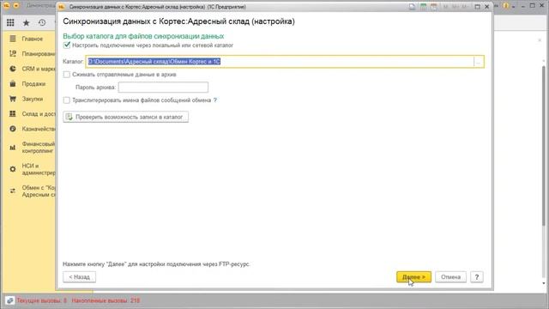Go back with Назад button

80,277
